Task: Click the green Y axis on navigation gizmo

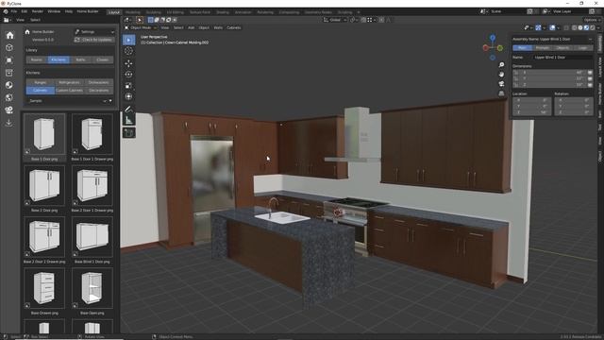Action: 500,48
